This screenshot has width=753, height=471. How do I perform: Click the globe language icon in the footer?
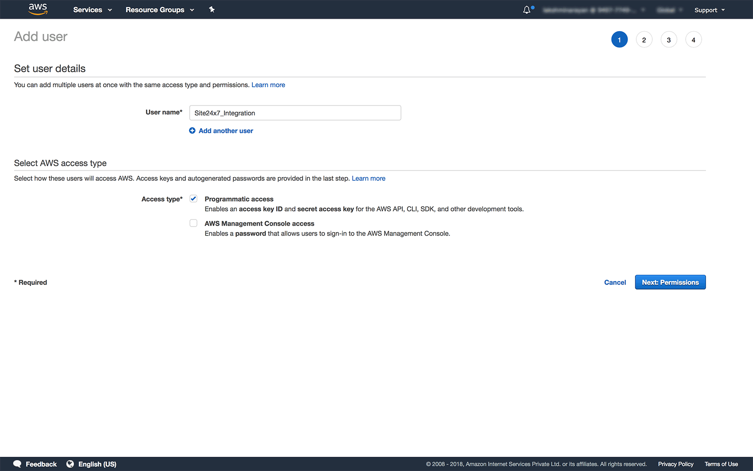point(70,464)
